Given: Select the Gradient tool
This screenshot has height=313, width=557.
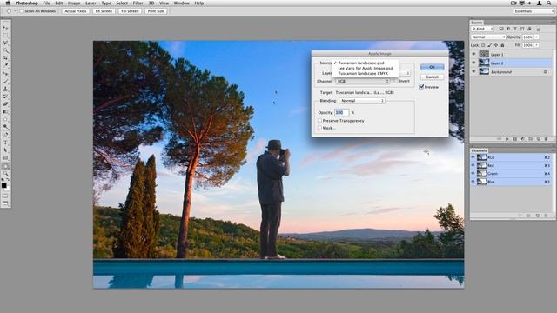Looking at the screenshot, I should click(6, 111).
